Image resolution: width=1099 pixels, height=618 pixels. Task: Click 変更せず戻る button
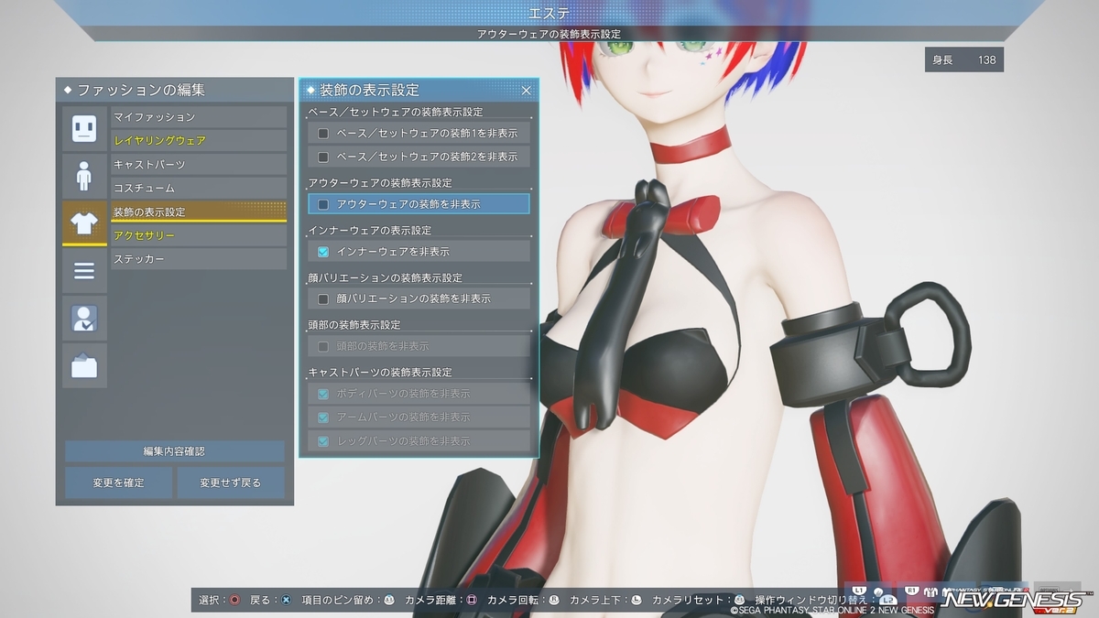[x=231, y=482]
